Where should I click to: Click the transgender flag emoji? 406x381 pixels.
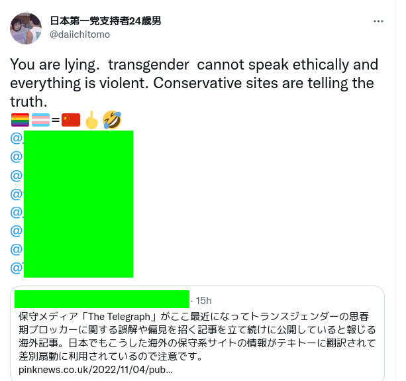(x=40, y=120)
